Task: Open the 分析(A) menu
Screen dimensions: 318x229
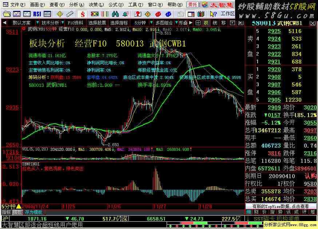Action: (x=77, y=5)
